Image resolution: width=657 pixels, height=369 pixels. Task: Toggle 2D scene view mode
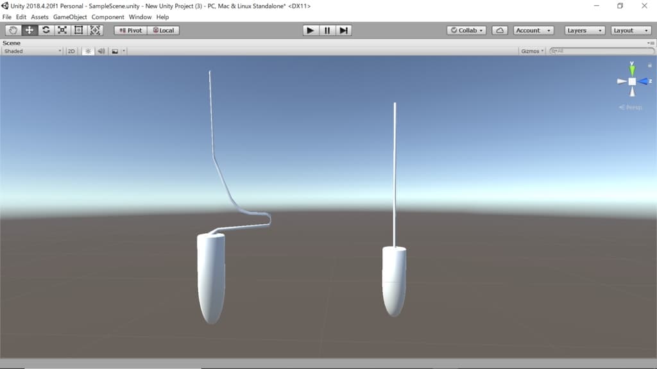[71, 51]
